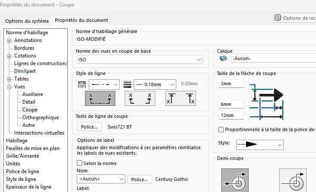Select Orthographique in the Vues tree

40,117
